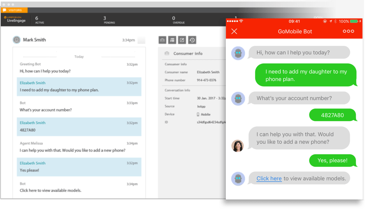
Task: Click the 'Consumer info' panel heading
Action: pyautogui.click(x=188, y=53)
